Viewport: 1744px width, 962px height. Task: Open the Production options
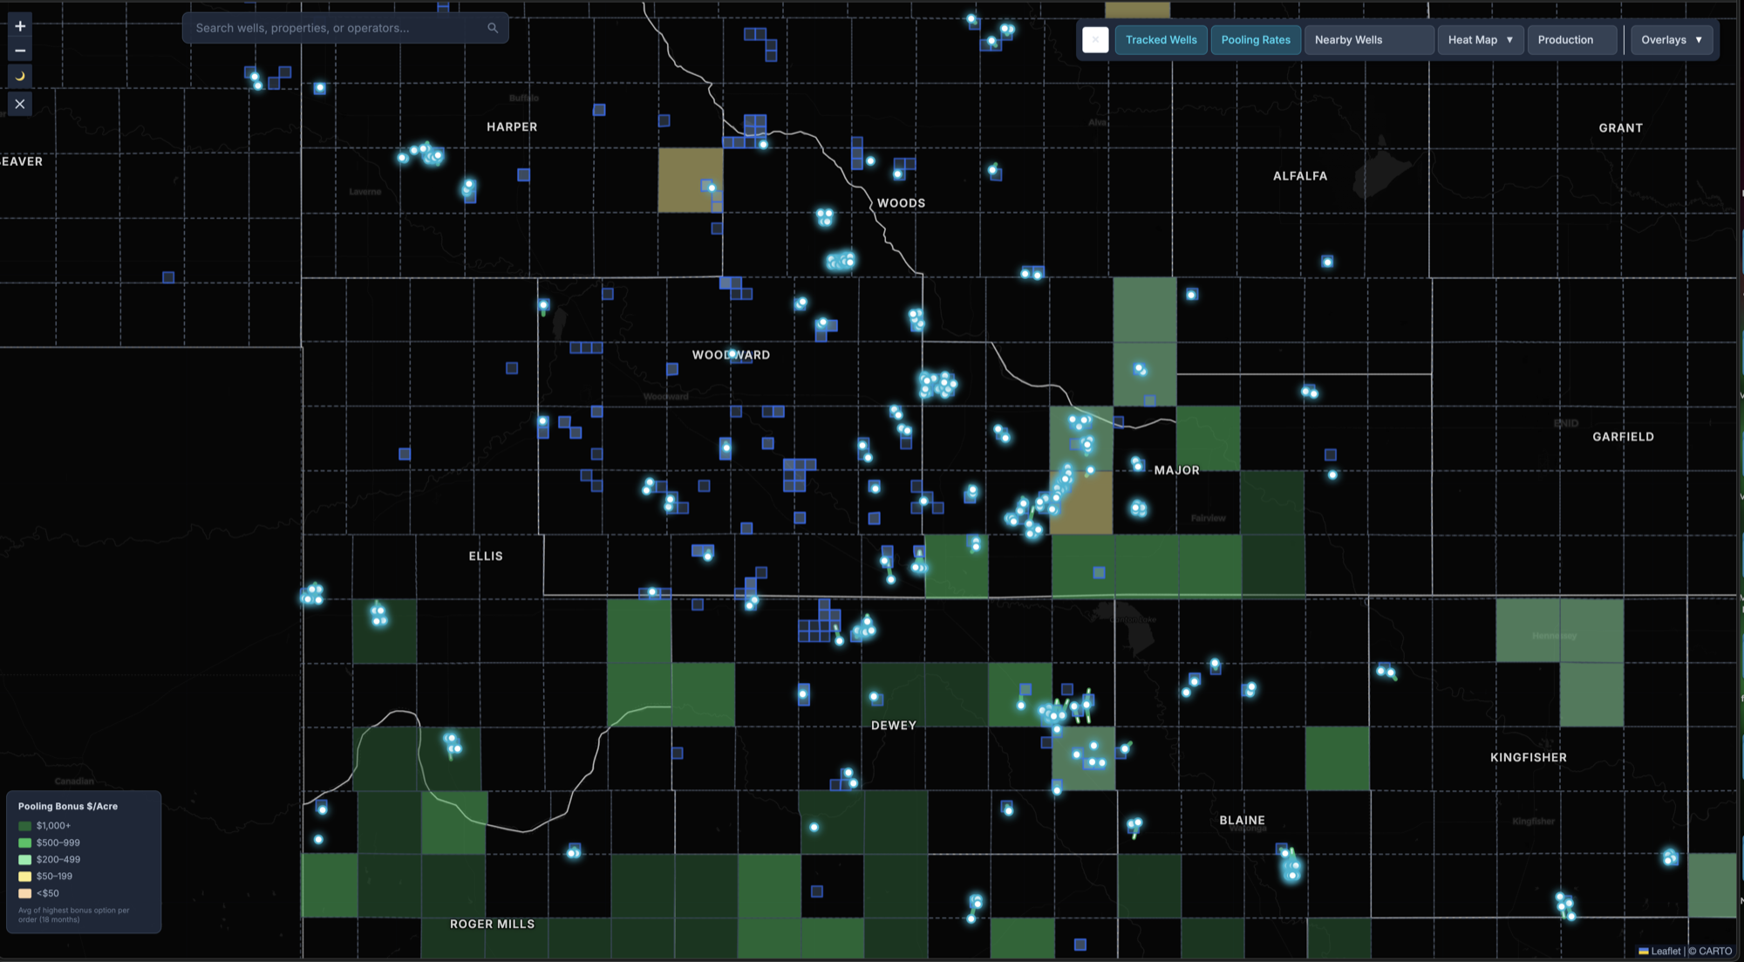[x=1572, y=39]
